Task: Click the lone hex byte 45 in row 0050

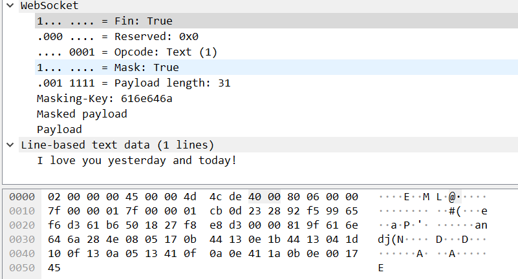Action: pos(54,267)
